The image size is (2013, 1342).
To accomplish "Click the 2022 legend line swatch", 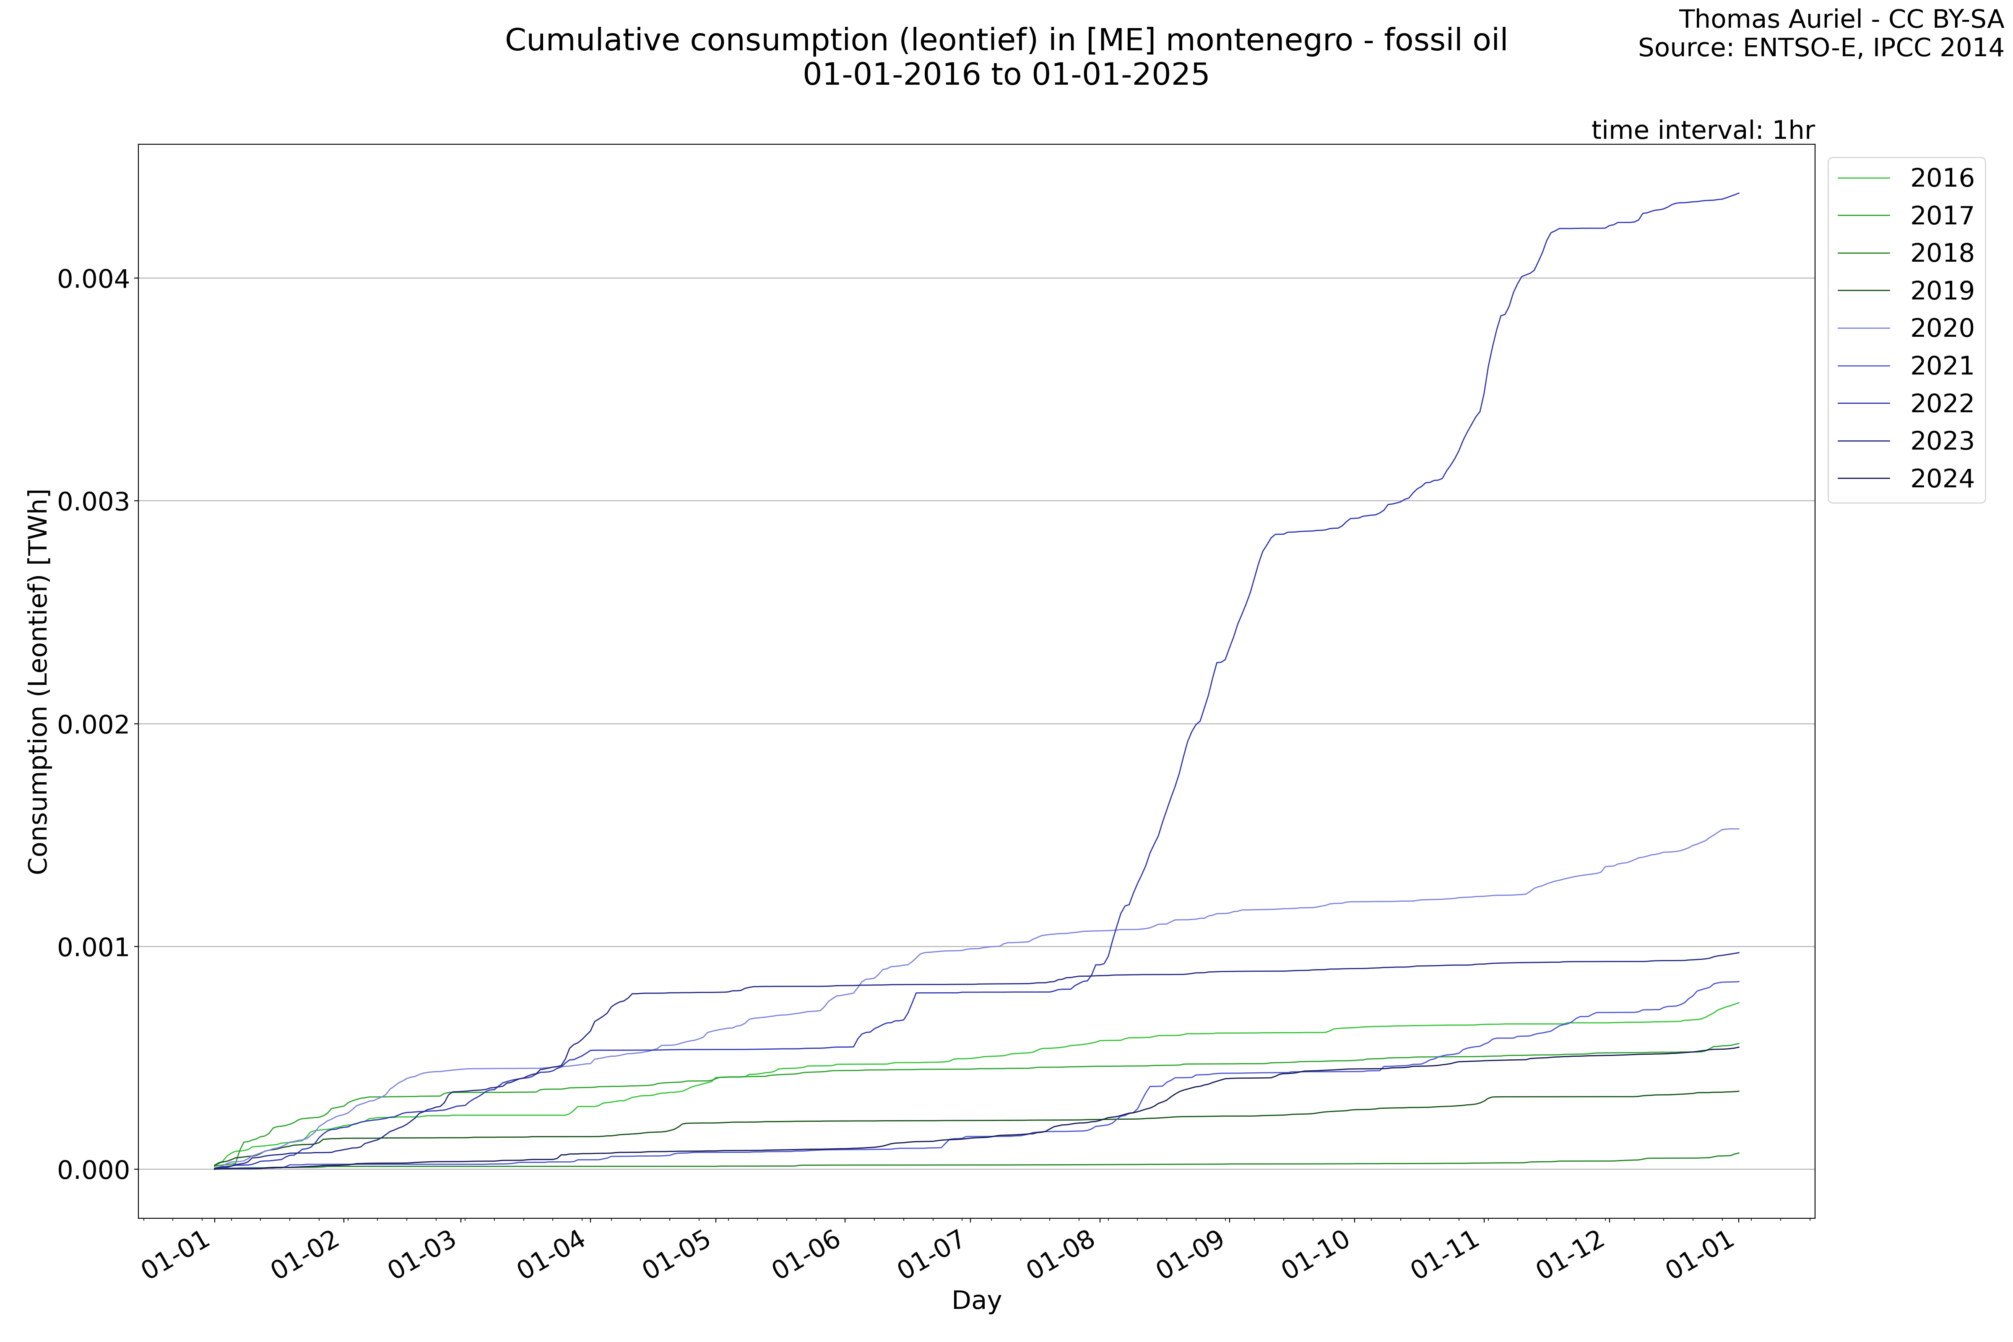I will tap(1863, 403).
